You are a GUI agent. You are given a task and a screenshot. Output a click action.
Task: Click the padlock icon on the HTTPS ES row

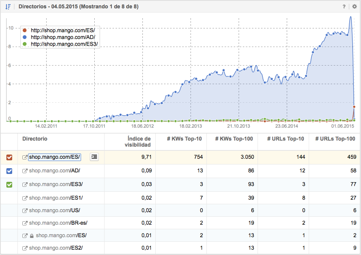tap(32, 236)
